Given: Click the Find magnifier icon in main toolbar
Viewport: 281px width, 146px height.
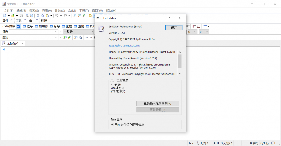Looking at the screenshot, I should [75, 16].
